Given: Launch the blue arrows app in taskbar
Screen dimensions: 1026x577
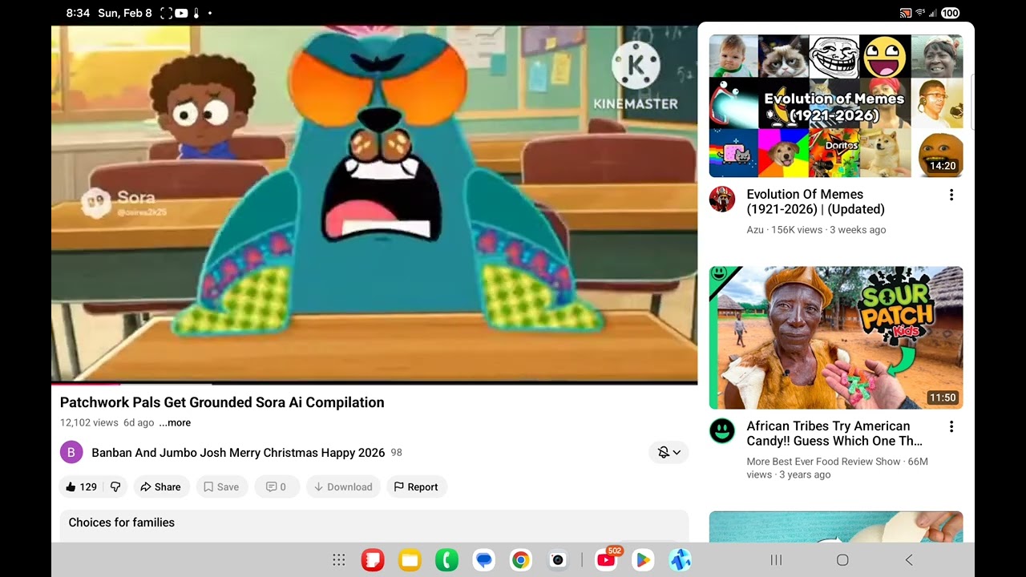Looking at the screenshot, I should [680, 560].
